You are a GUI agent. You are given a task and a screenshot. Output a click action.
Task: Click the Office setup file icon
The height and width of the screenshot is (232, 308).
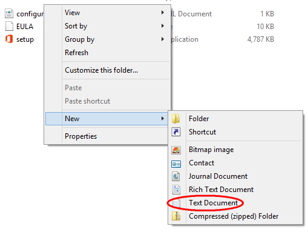[x=9, y=39]
